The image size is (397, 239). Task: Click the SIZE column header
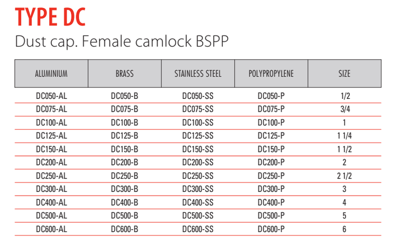(x=344, y=74)
